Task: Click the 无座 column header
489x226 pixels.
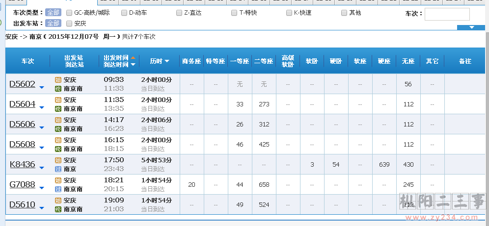Action: click(408, 61)
